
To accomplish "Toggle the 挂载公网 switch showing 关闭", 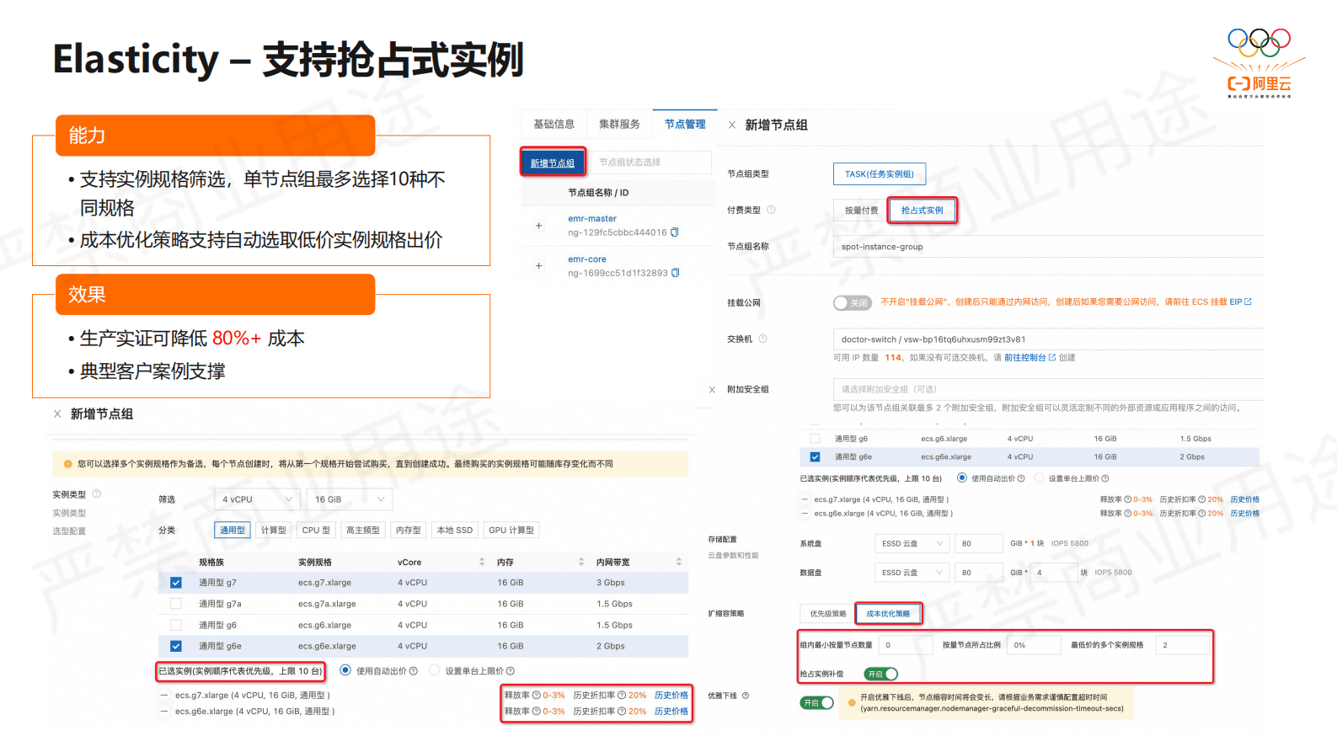I will [x=853, y=302].
